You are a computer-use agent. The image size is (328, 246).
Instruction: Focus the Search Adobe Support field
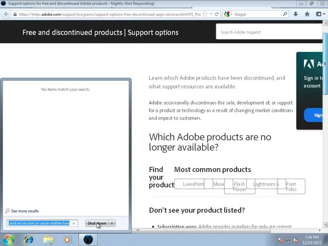pos(269,32)
